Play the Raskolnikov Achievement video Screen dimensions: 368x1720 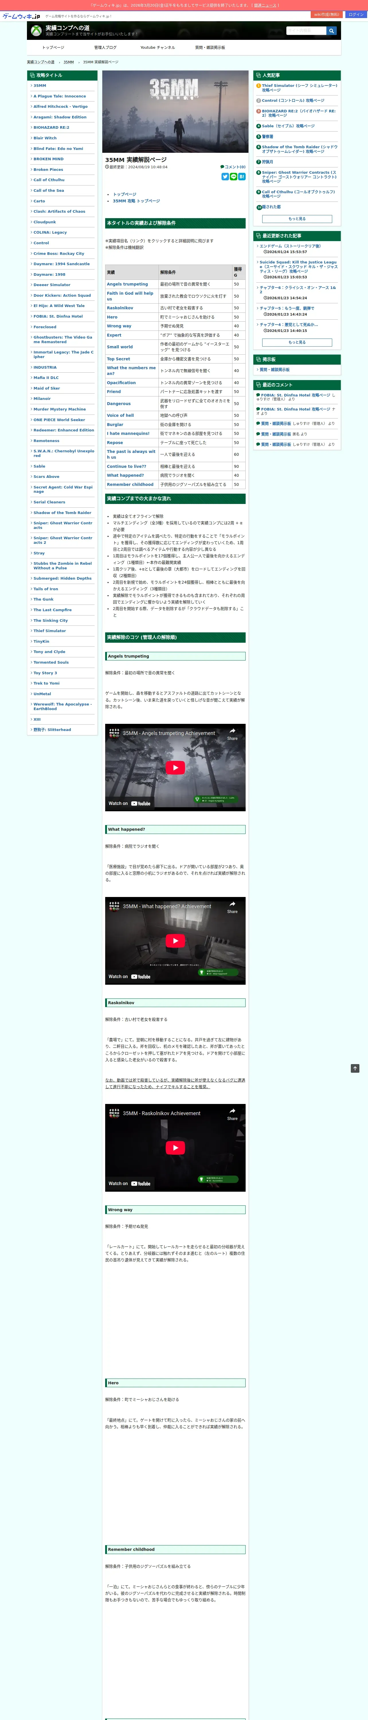point(175,1147)
